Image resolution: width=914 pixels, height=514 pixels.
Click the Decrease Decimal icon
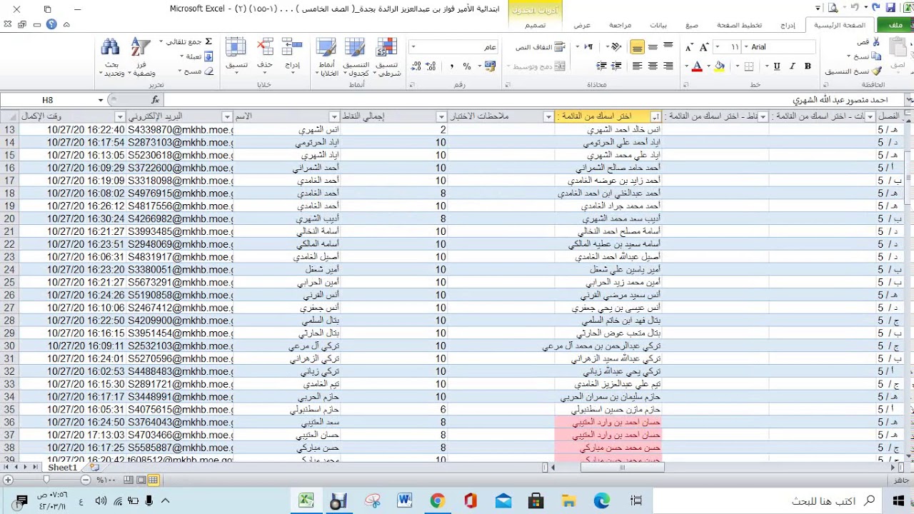click(x=415, y=66)
